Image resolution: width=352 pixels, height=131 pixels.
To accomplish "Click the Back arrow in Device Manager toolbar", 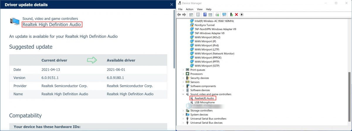I will click(x=179, y=14).
